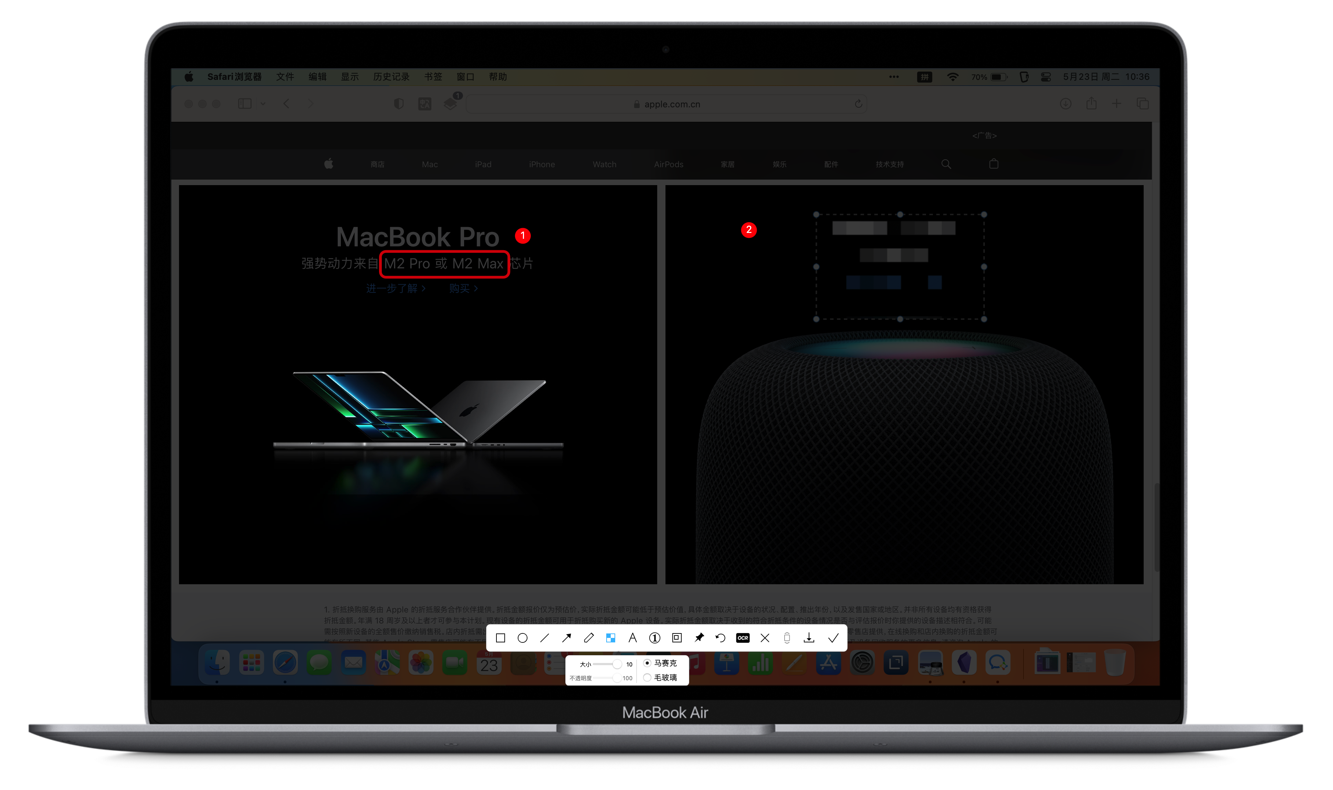Open the Mac nav item

click(430, 164)
